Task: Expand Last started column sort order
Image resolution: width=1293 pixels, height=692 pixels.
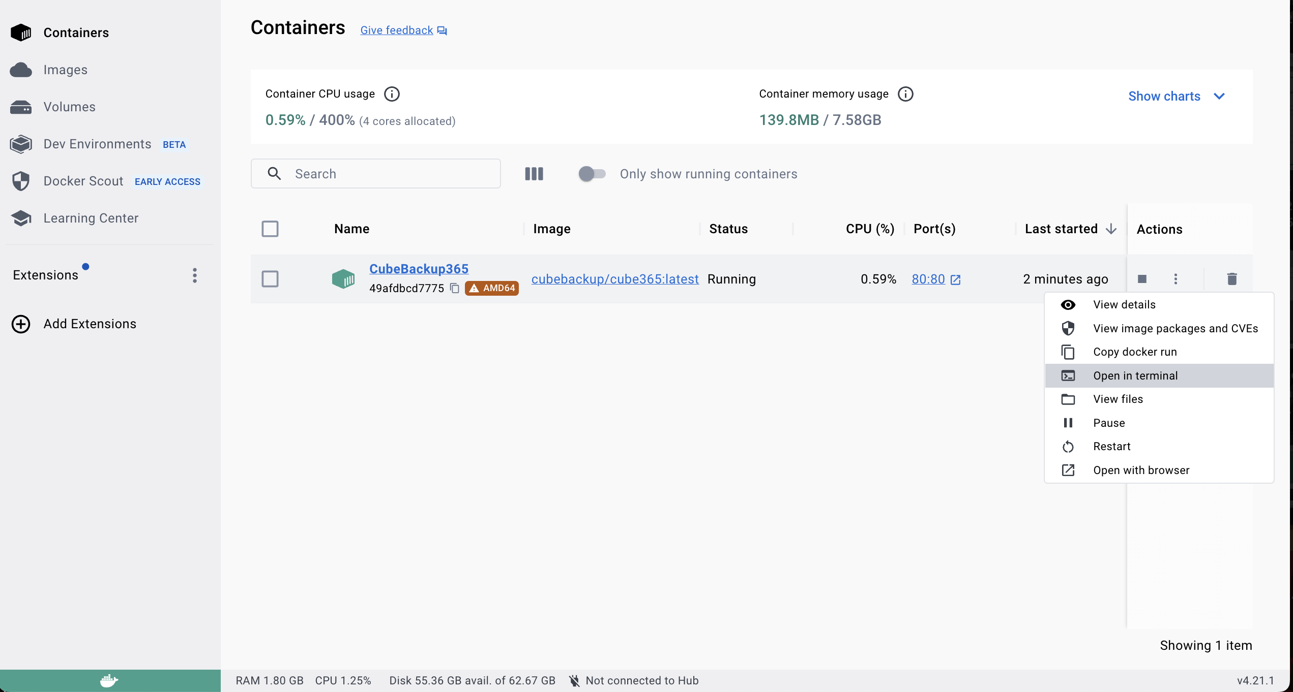Action: 1111,228
